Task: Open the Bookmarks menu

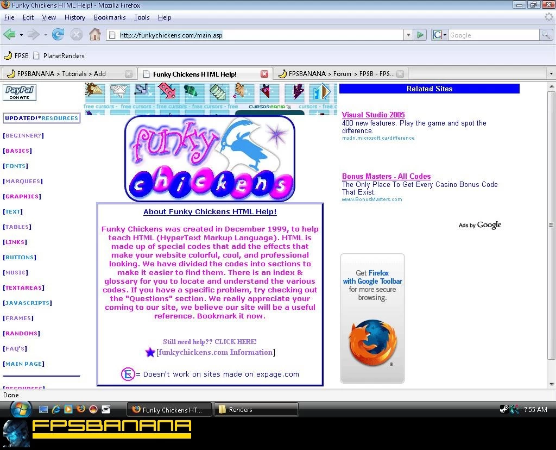Action: (x=110, y=17)
